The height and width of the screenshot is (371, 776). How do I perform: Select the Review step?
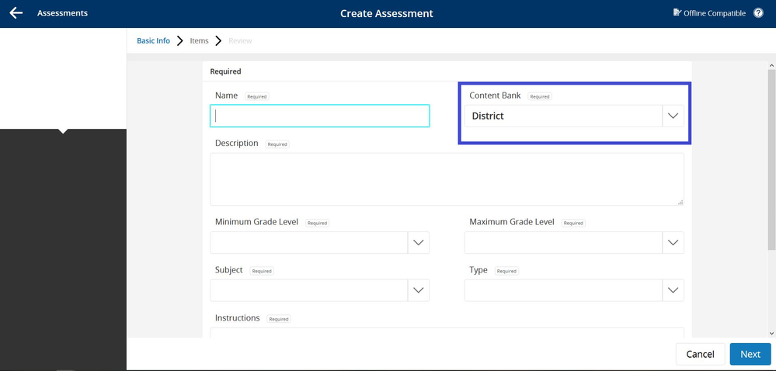(x=240, y=41)
